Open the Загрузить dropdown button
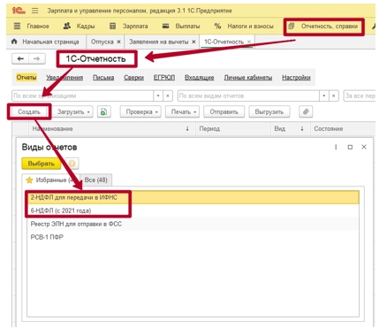 click(x=72, y=112)
